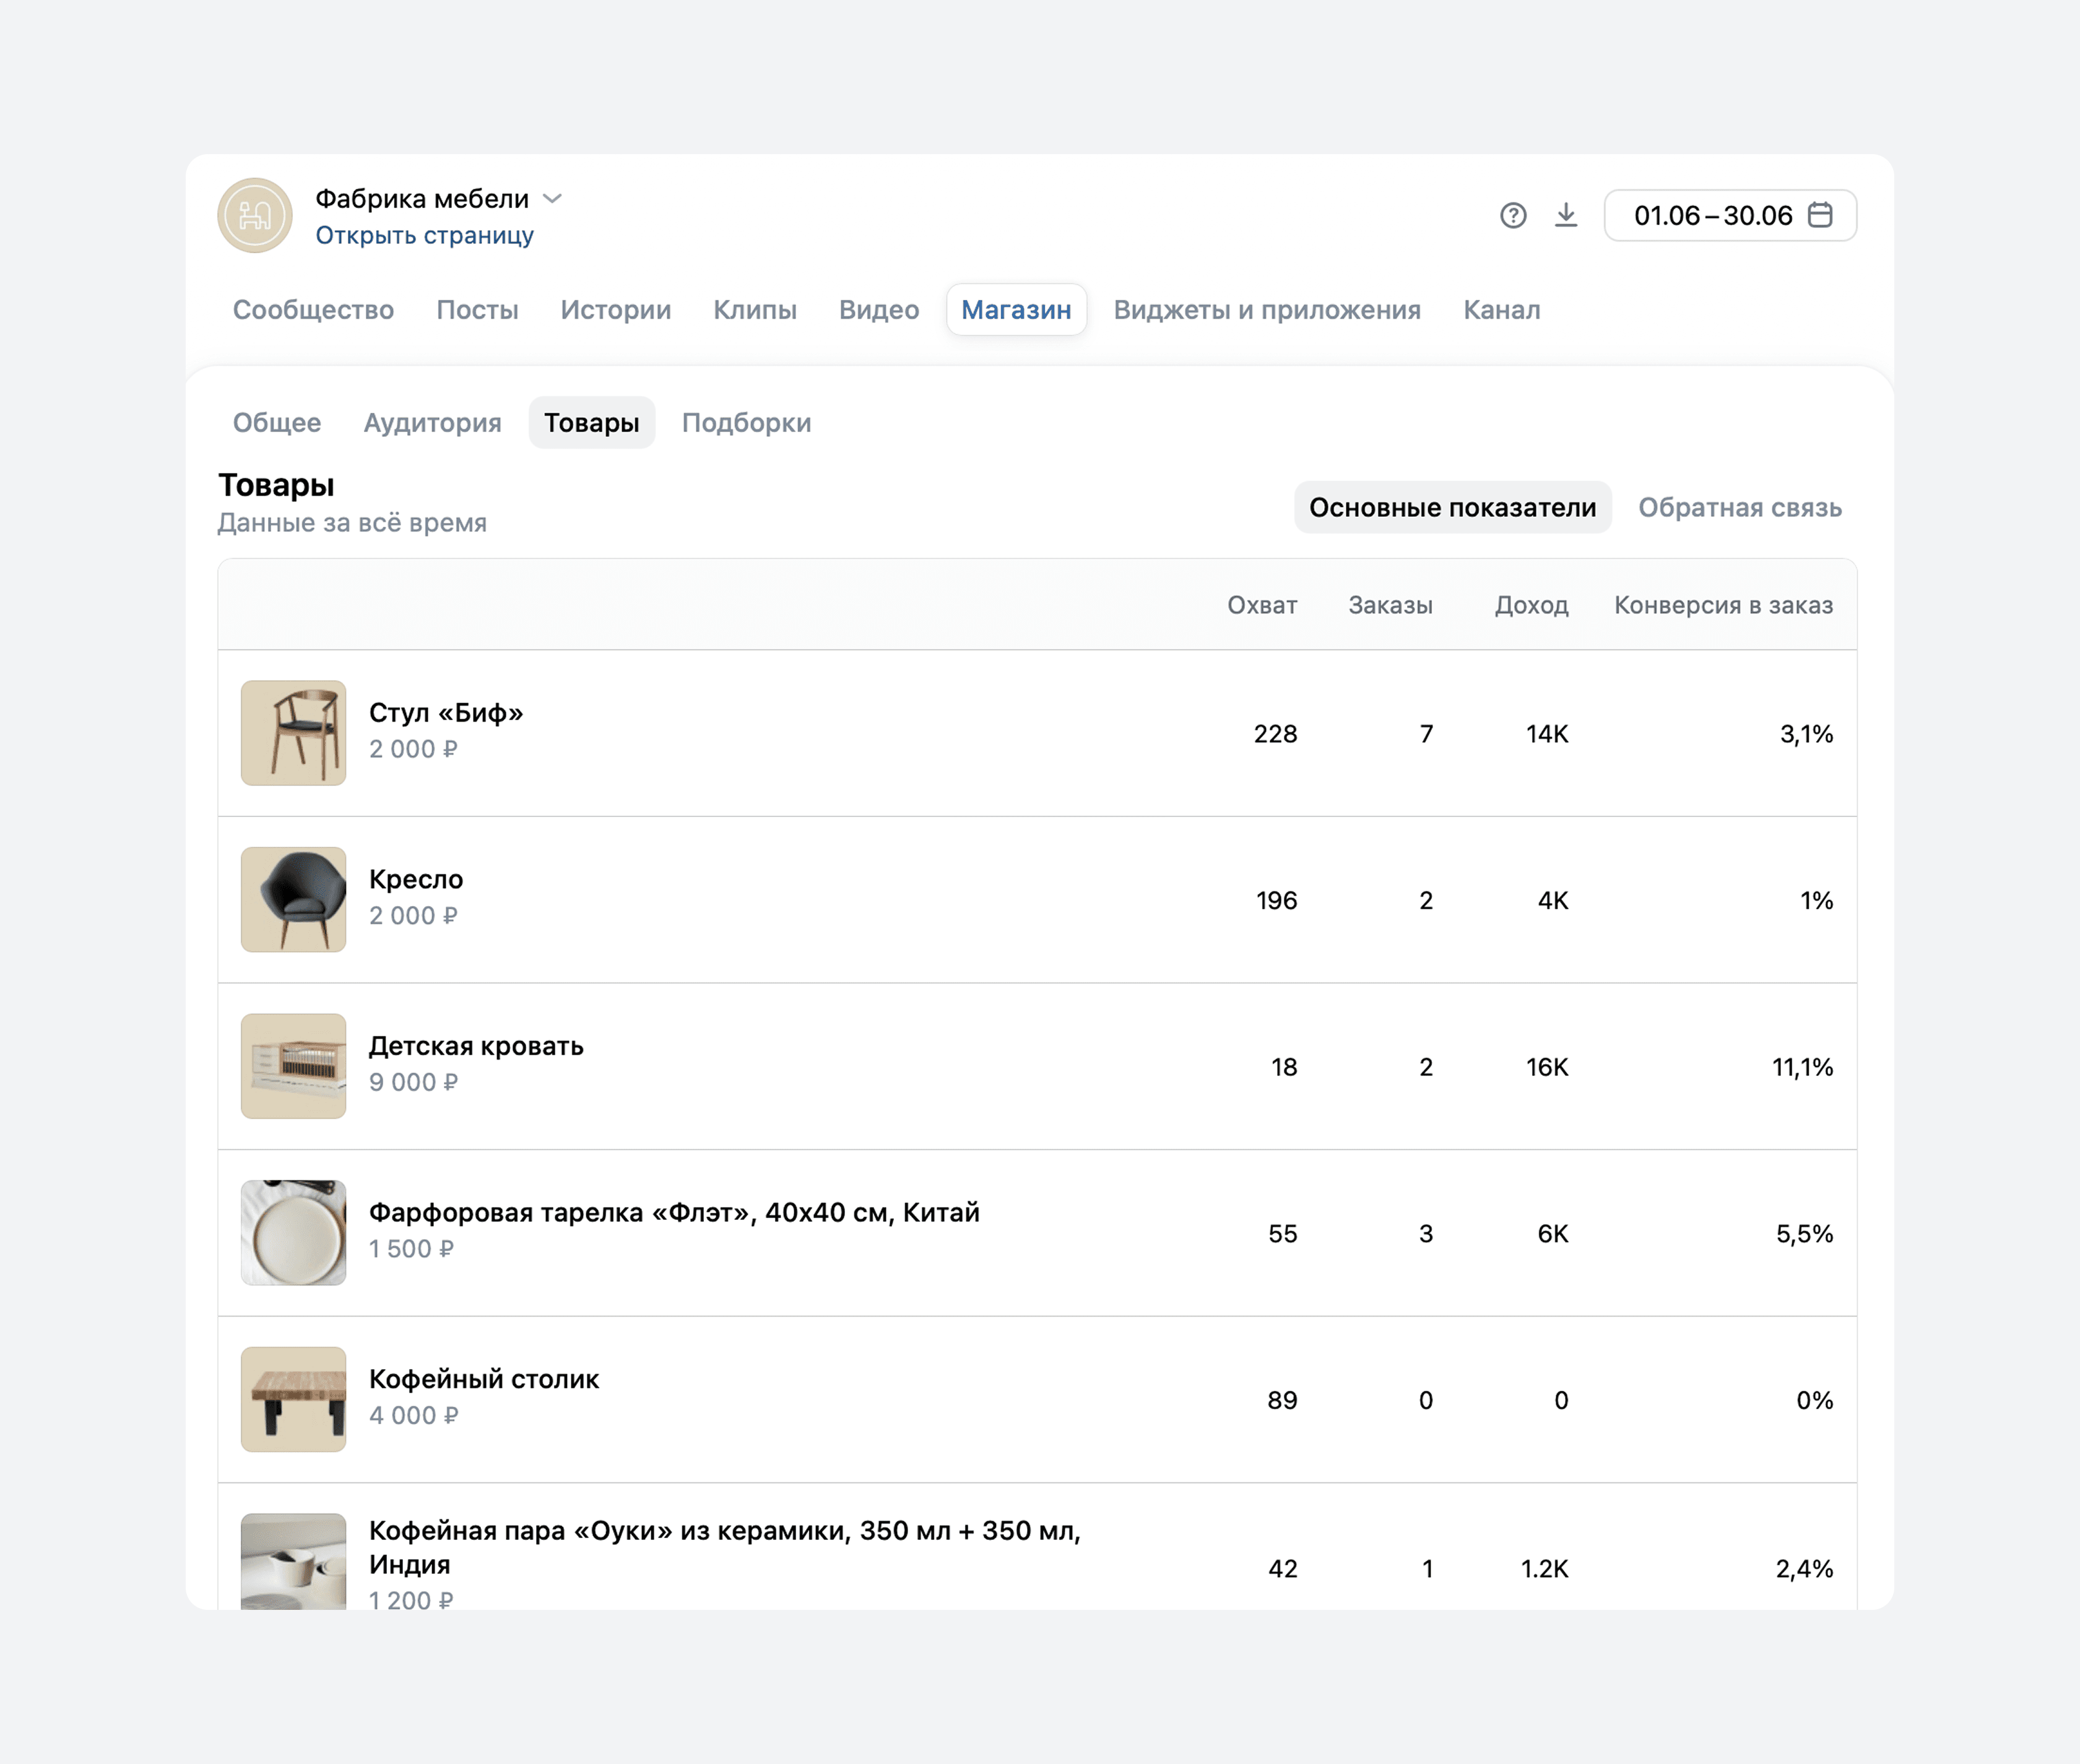
Task: Open the Кресло armchair thumbnail
Action: [293, 900]
